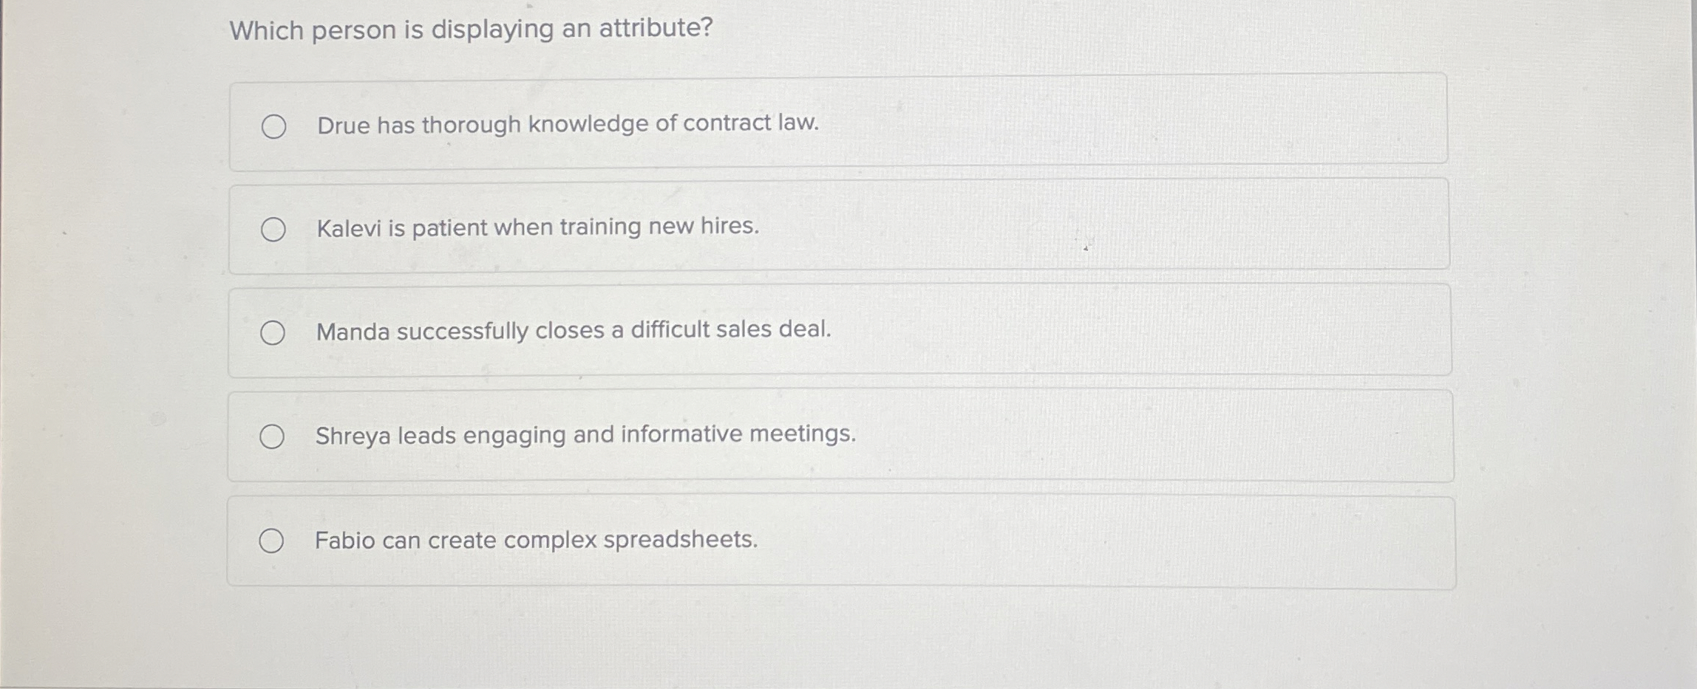Click the text 'Drue has thorough knowledge of contract law.'

(x=568, y=124)
